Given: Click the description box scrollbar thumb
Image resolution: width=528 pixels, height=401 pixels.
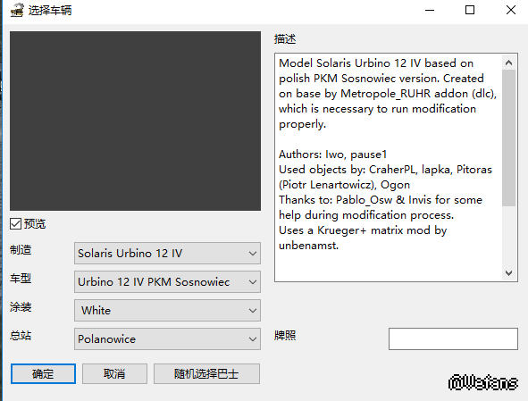Looking at the screenshot, I should coord(509,138).
